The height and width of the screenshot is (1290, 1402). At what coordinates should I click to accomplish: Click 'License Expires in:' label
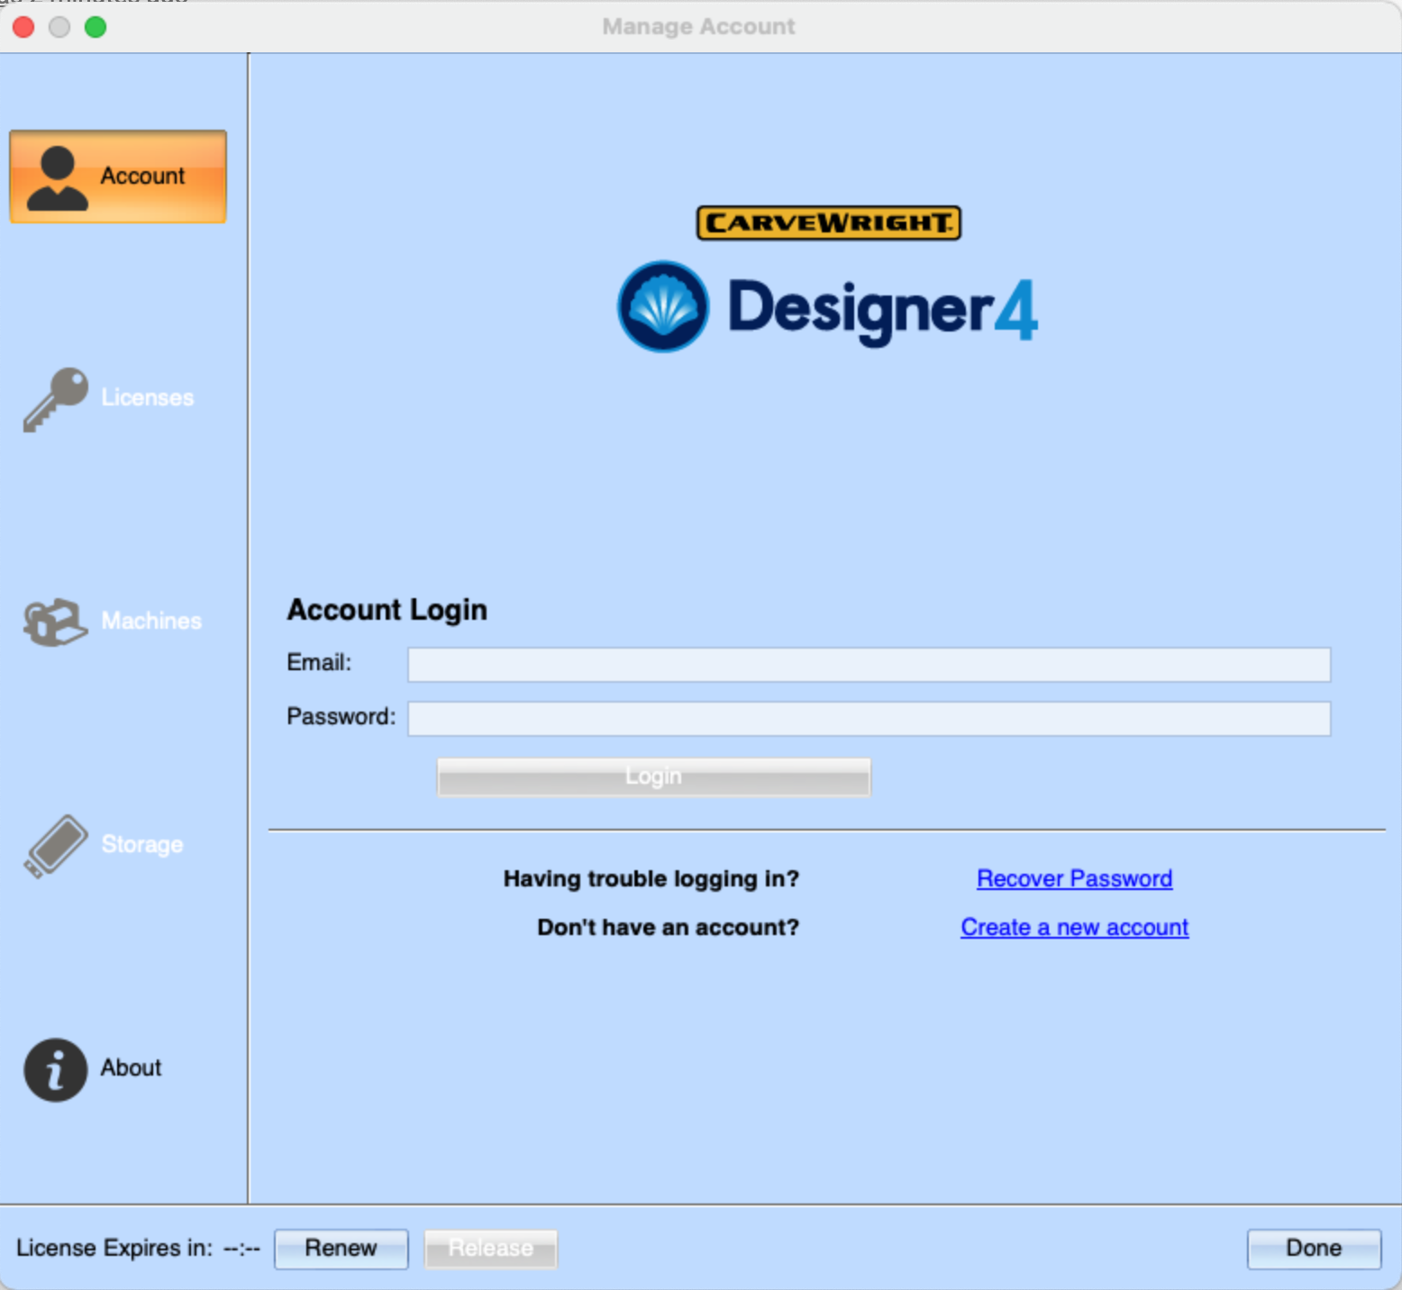tap(114, 1248)
